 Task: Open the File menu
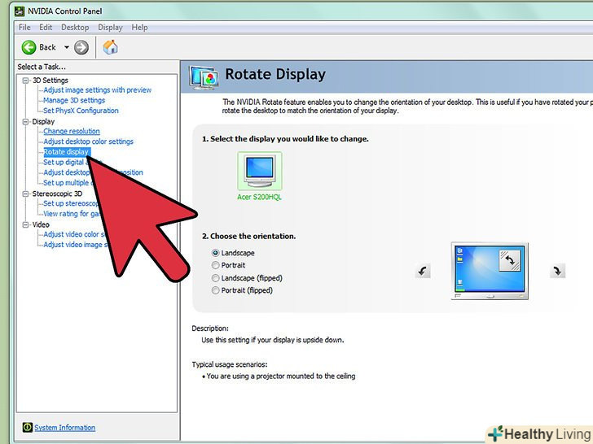click(x=24, y=28)
